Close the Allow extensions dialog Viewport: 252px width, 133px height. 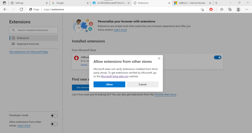click(x=159, y=59)
